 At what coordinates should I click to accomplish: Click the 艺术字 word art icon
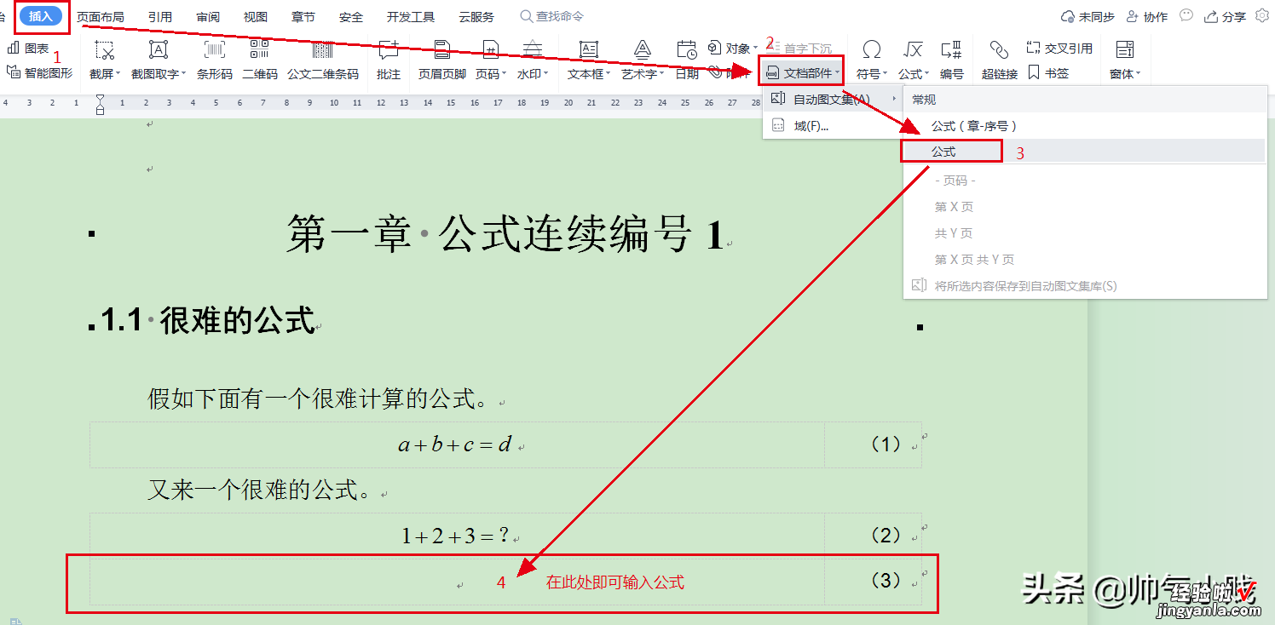click(642, 50)
